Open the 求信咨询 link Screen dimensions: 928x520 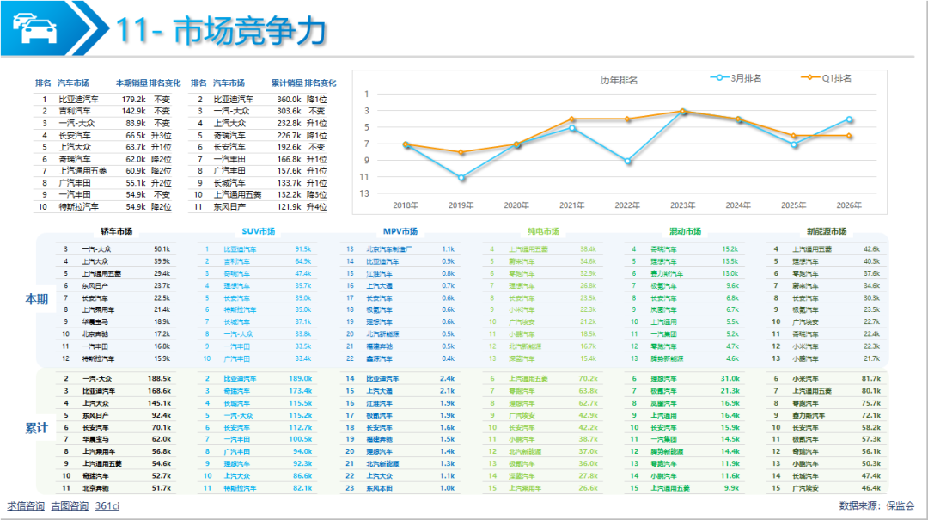(26, 506)
